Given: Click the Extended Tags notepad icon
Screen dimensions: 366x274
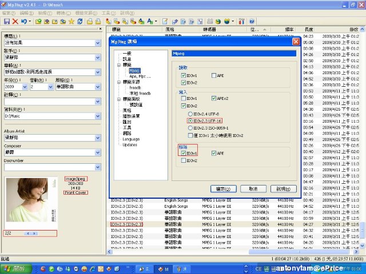Looking at the screenshot, I should [165, 22].
